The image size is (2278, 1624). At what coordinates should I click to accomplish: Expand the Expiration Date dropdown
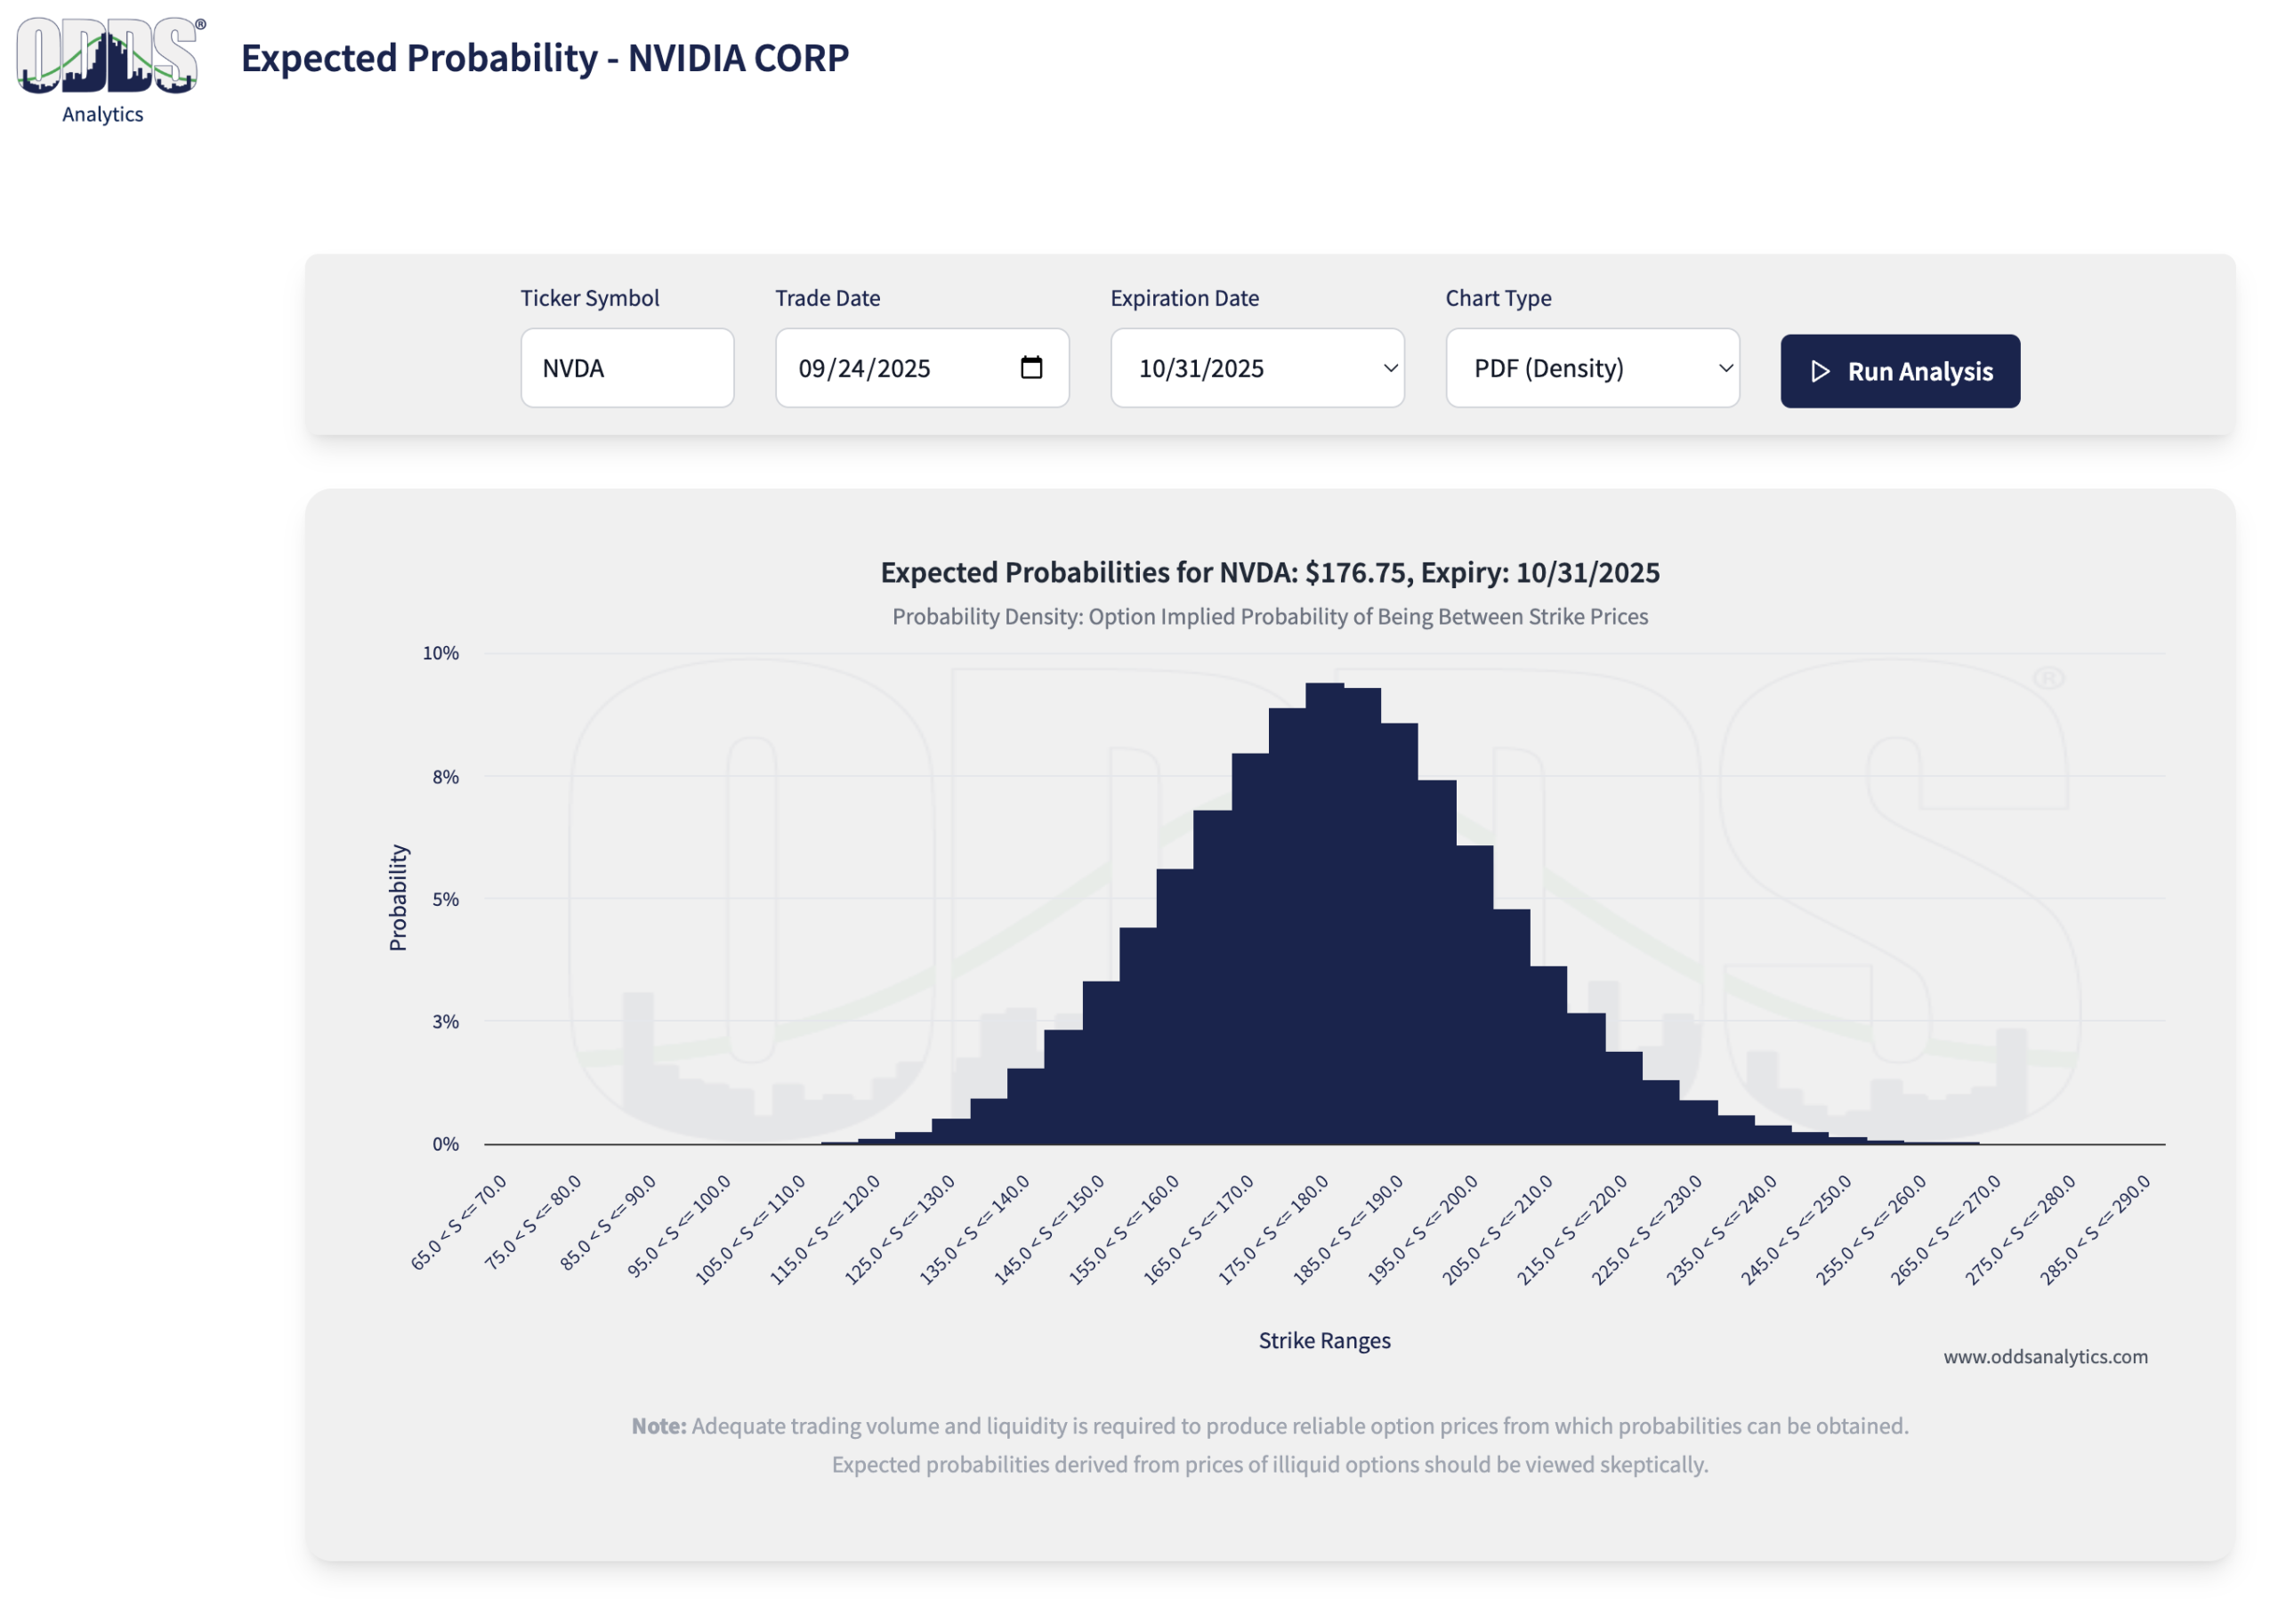pos(1256,368)
